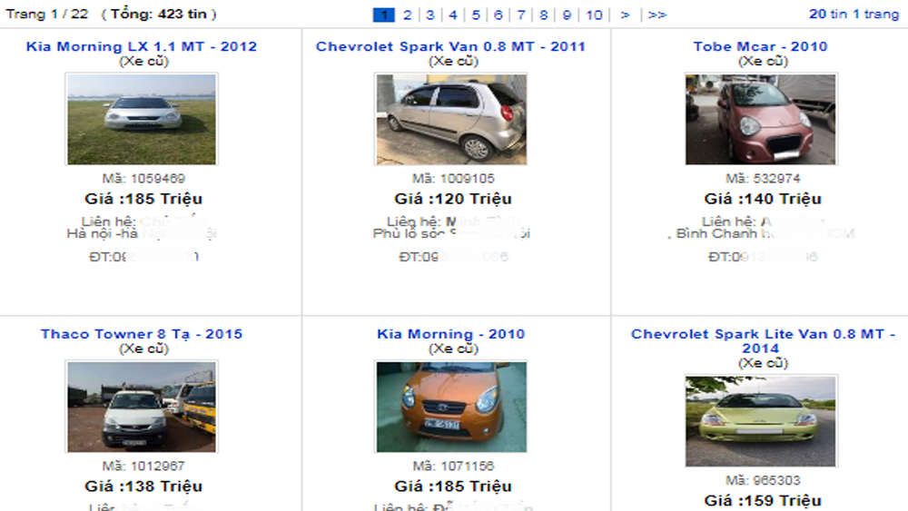Click '(Xe cũ)' label under Thaco Towner
Viewport: 908px width, 511px height.
(143, 349)
